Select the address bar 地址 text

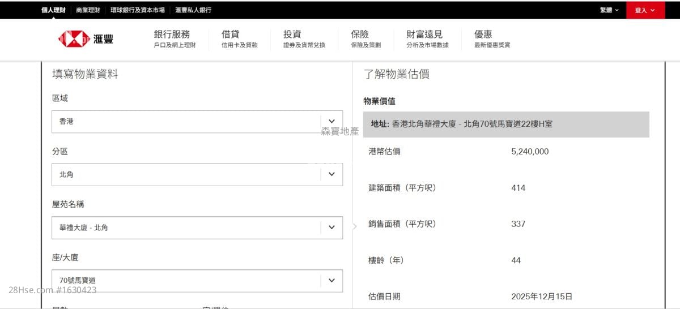pos(461,124)
